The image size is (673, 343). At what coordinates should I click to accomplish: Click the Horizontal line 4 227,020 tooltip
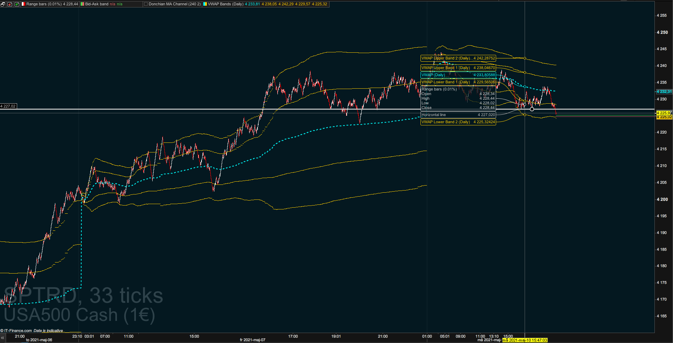pos(458,115)
